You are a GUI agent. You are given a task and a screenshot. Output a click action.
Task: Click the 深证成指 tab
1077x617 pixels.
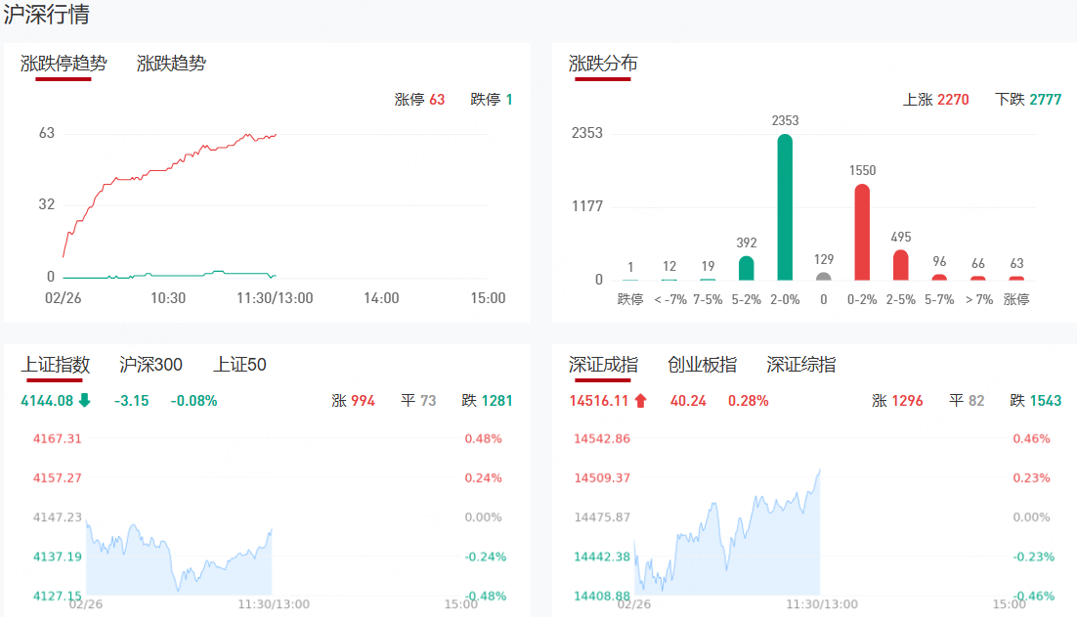(603, 365)
